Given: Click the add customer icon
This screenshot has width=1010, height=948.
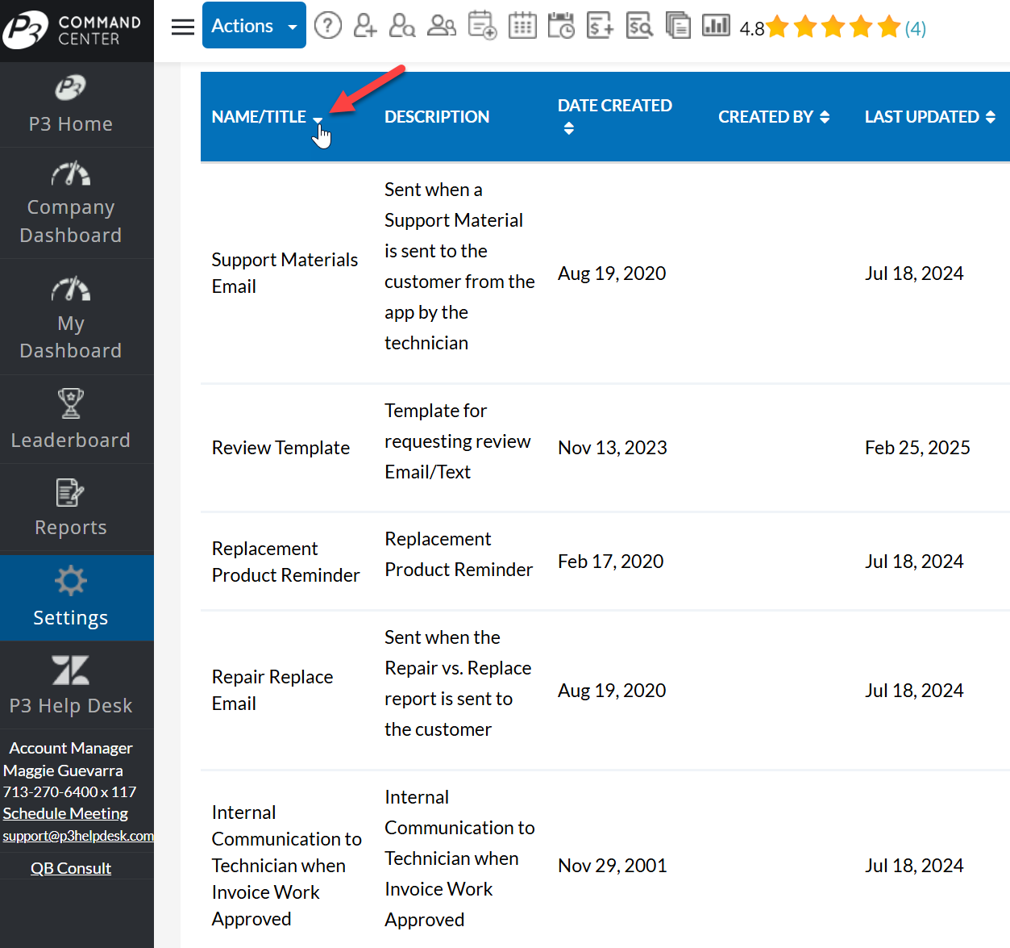Looking at the screenshot, I should pos(364,26).
